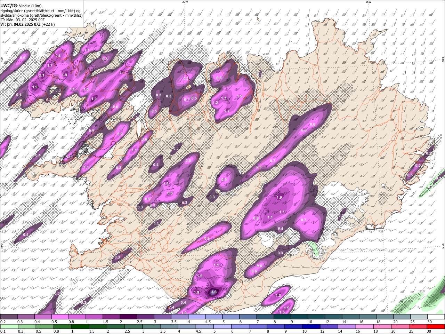This screenshot has height=334, width=445.
Task: Click the '0.1' label of the rain legend
Action: point(3,331)
